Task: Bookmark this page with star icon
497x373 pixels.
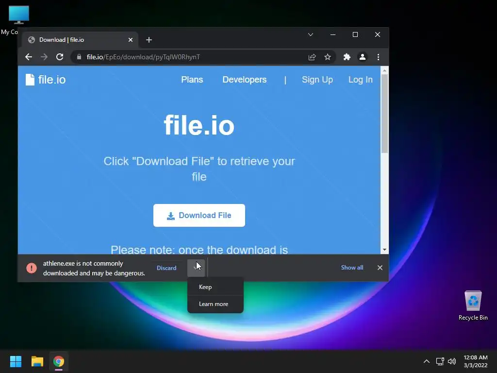Action: pyautogui.click(x=328, y=57)
